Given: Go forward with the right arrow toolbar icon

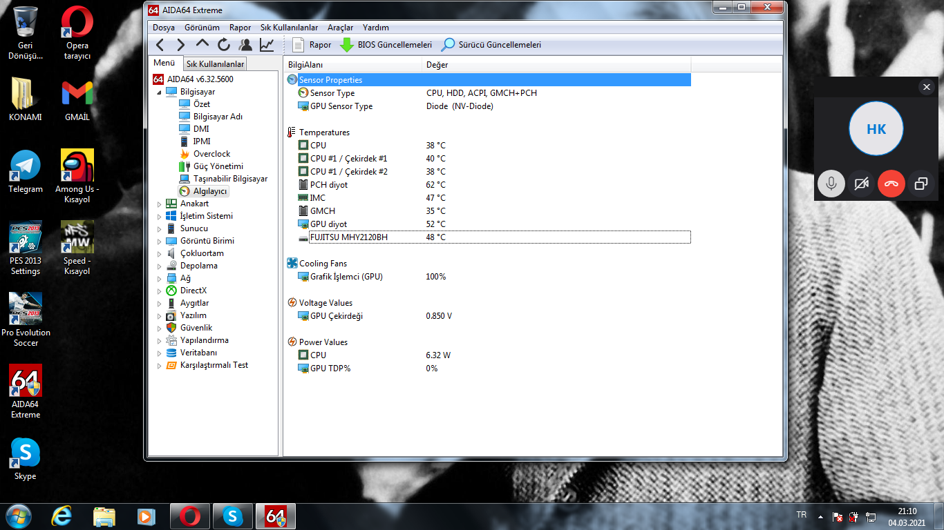Looking at the screenshot, I should click(181, 45).
